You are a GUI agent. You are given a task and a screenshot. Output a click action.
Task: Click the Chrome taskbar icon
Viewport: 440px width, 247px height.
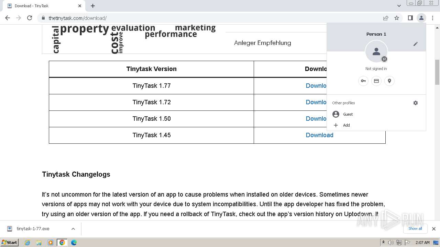point(62,243)
